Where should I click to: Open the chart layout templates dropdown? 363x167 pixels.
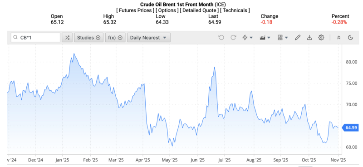282,38
